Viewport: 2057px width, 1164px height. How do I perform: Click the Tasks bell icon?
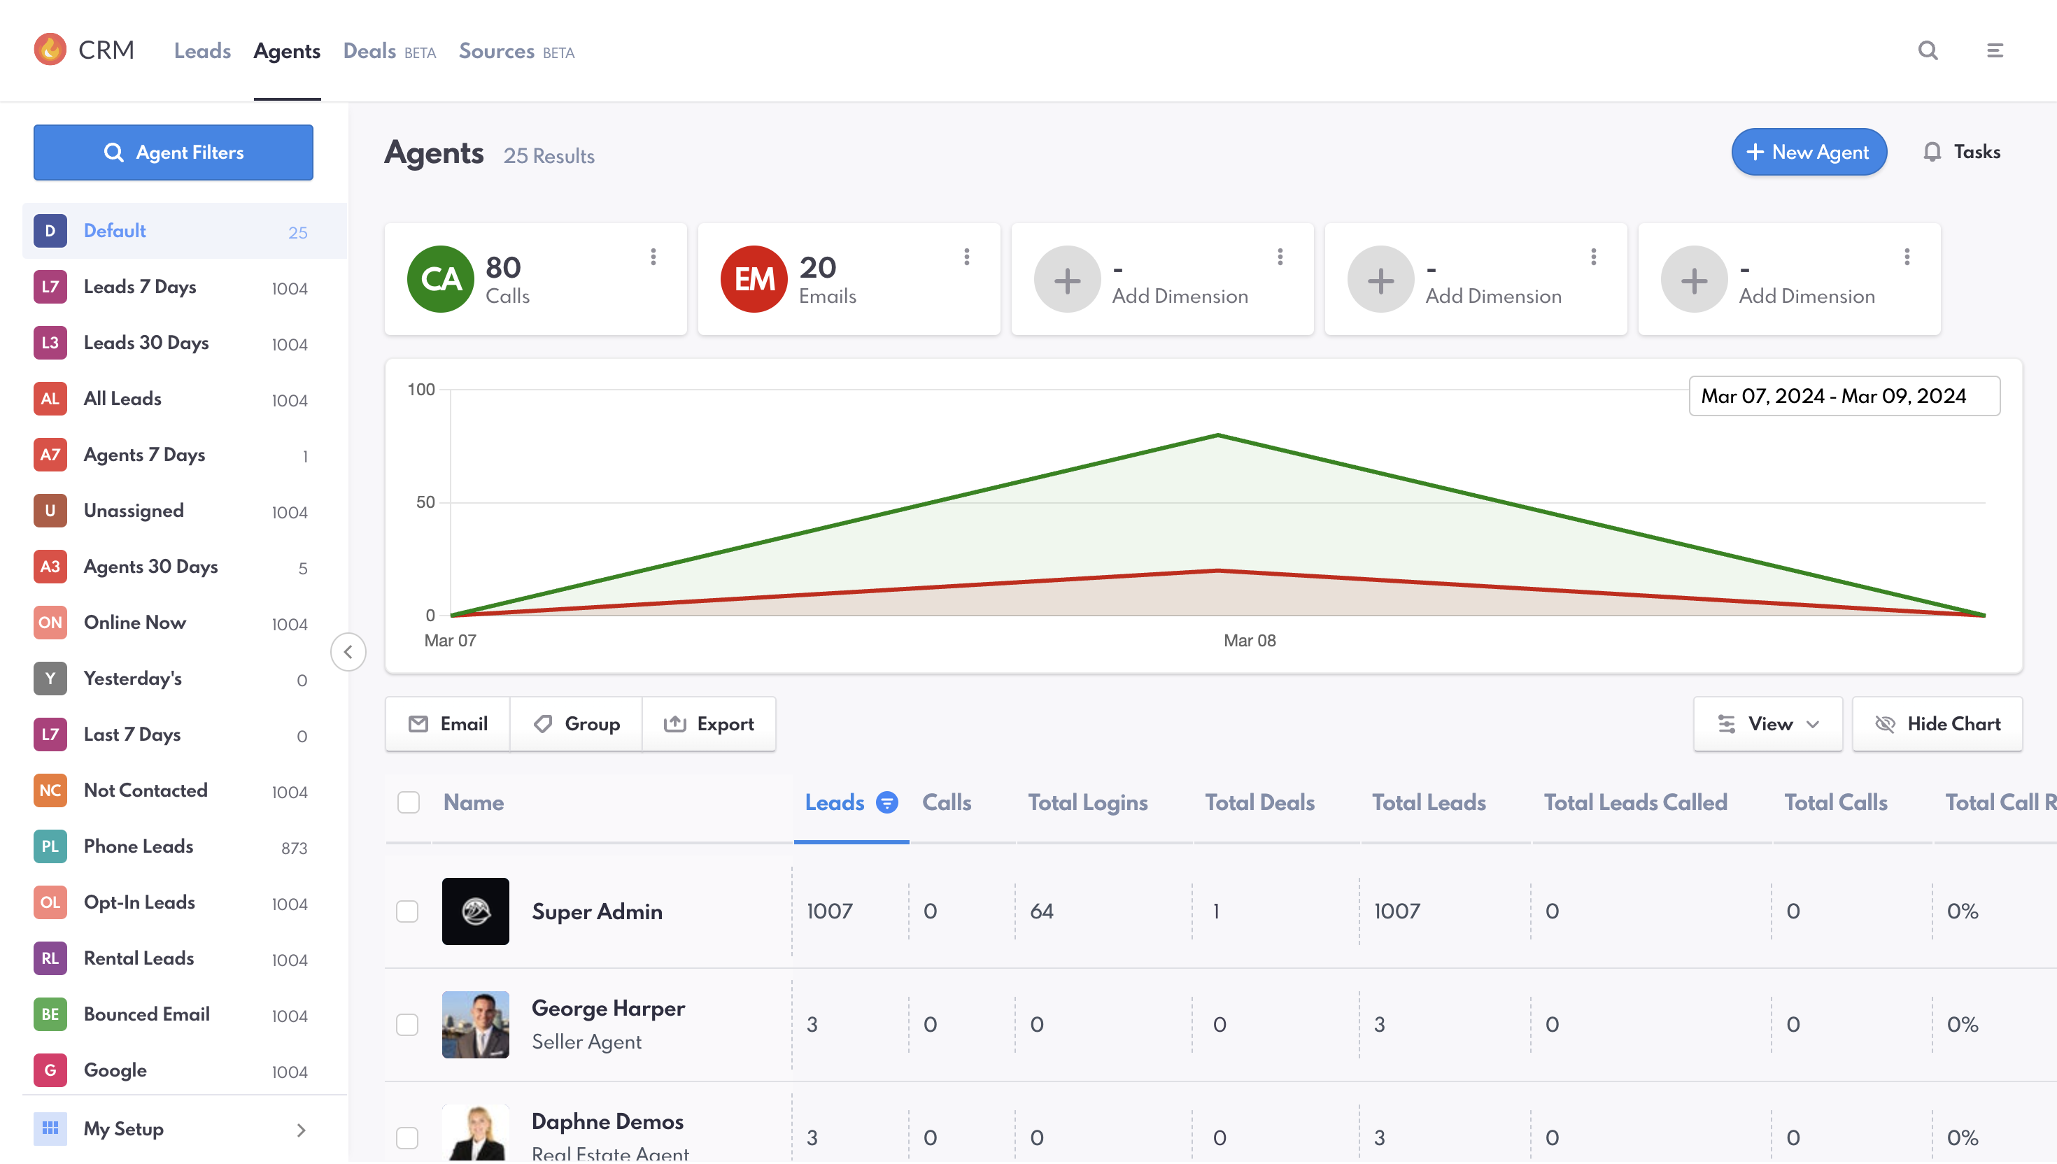[1932, 152]
